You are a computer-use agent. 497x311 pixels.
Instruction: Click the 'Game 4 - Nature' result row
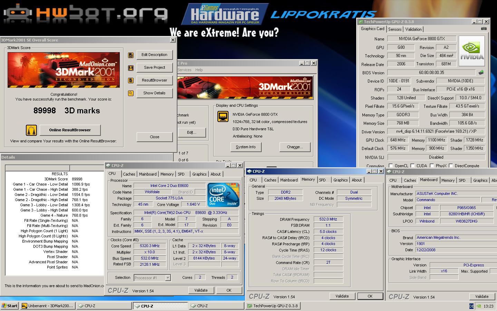coord(55,215)
